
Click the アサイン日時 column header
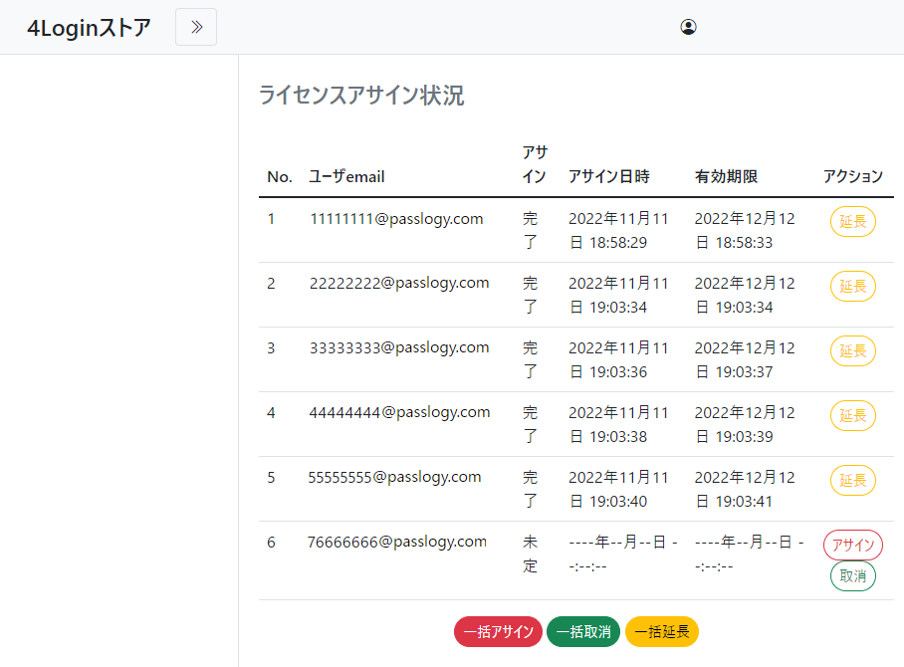click(x=608, y=176)
